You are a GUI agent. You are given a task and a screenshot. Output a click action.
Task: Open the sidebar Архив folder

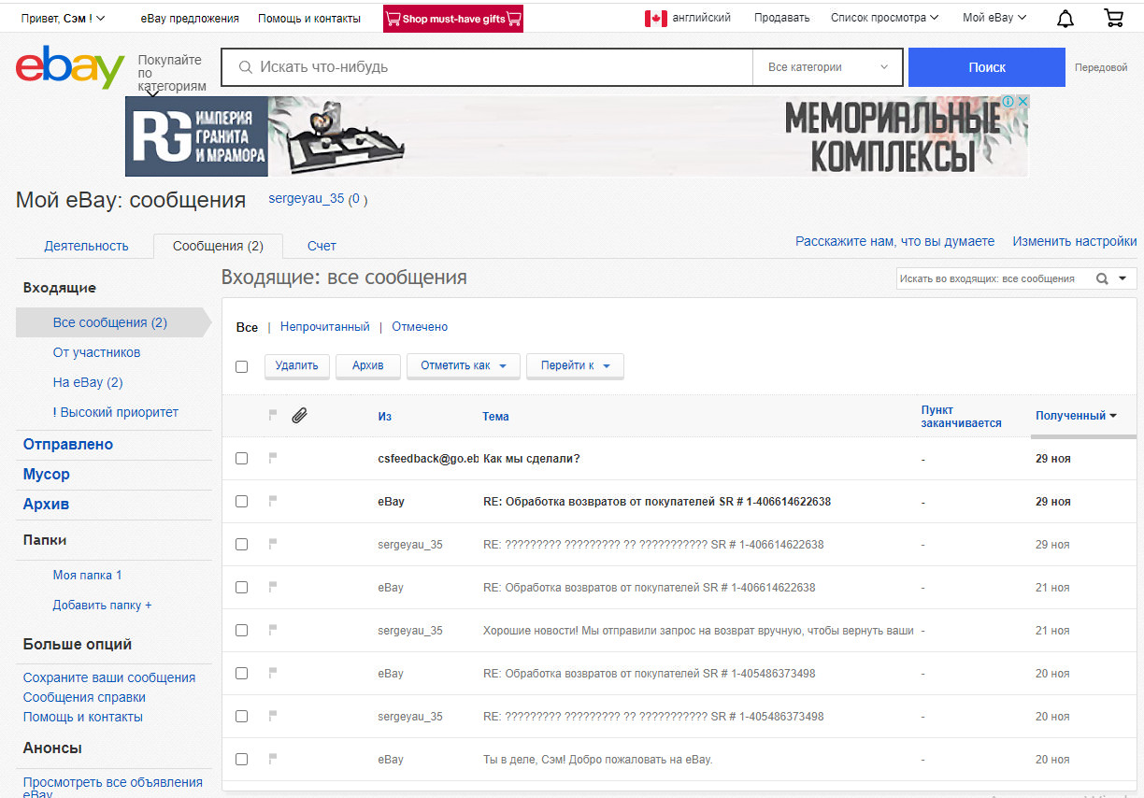[46, 504]
